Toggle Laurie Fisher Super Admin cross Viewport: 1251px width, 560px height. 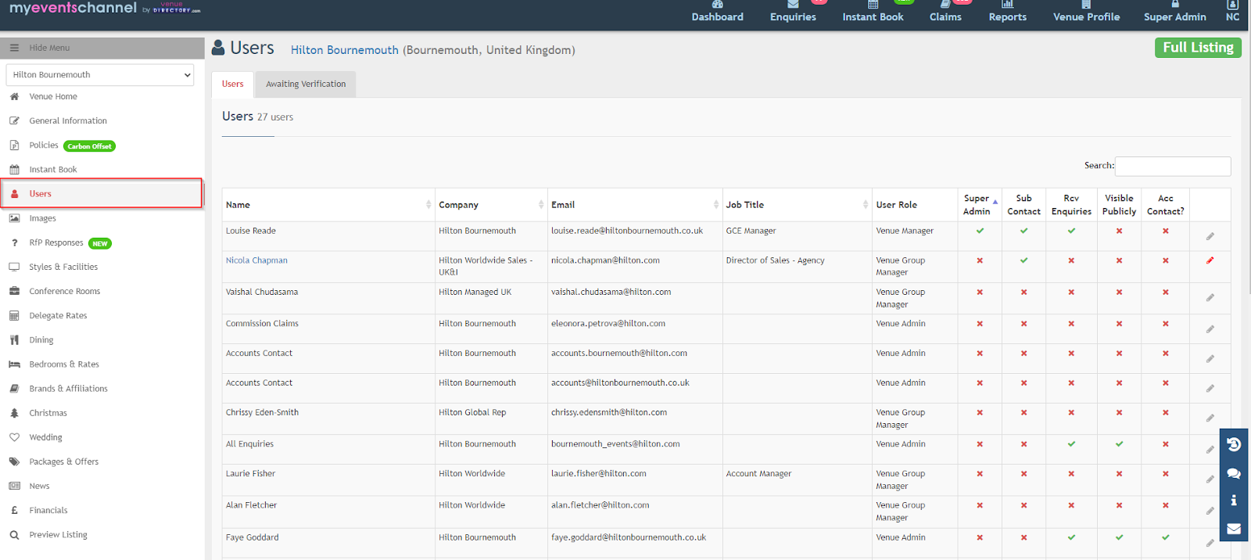click(x=980, y=473)
